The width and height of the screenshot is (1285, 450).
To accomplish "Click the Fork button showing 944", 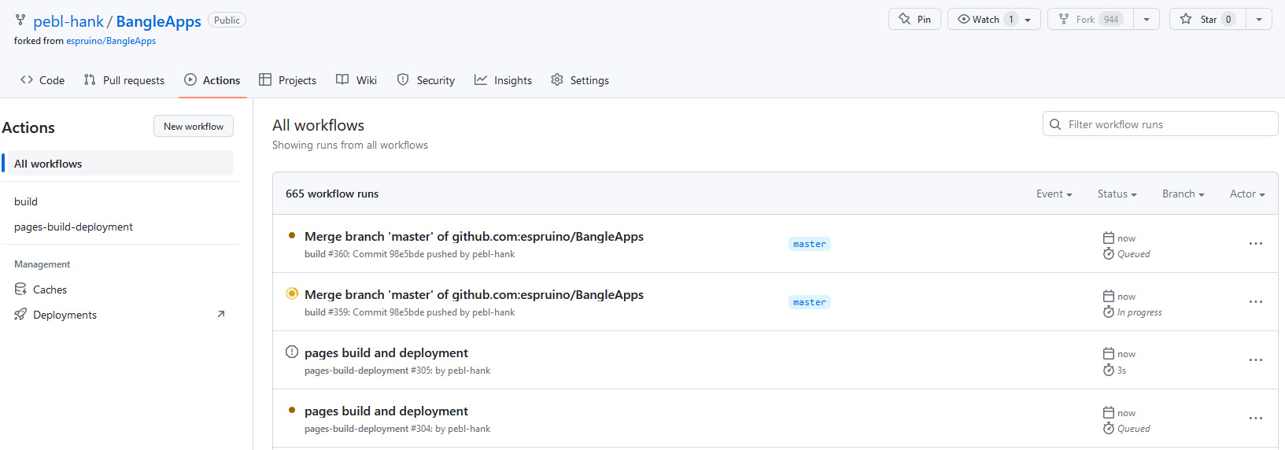I will 1091,20.
